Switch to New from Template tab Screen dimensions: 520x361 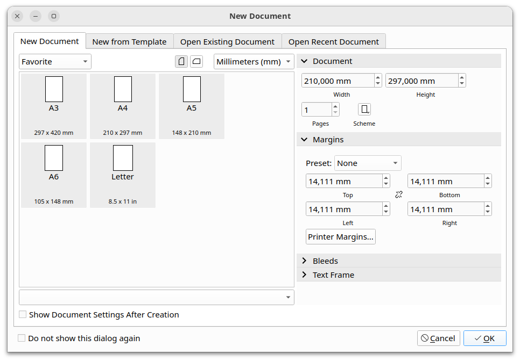click(129, 42)
